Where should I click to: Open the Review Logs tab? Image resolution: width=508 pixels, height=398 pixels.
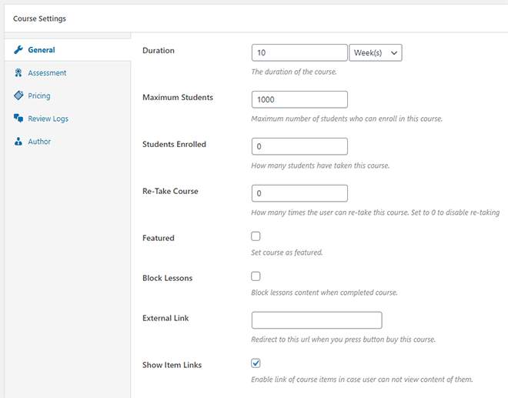(48, 119)
